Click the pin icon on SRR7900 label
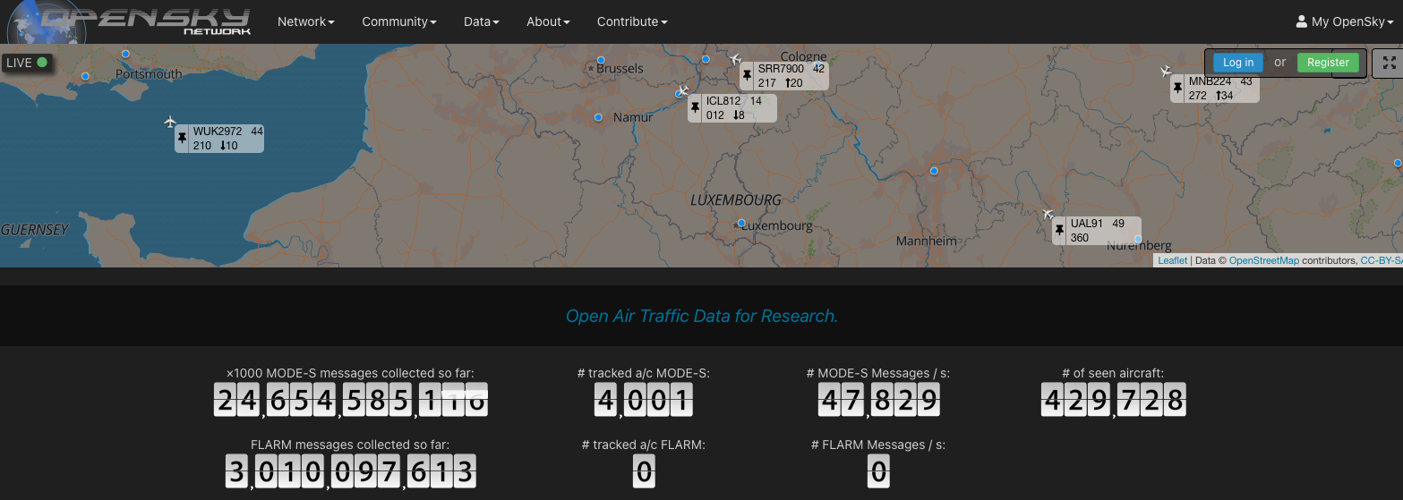 (x=747, y=76)
